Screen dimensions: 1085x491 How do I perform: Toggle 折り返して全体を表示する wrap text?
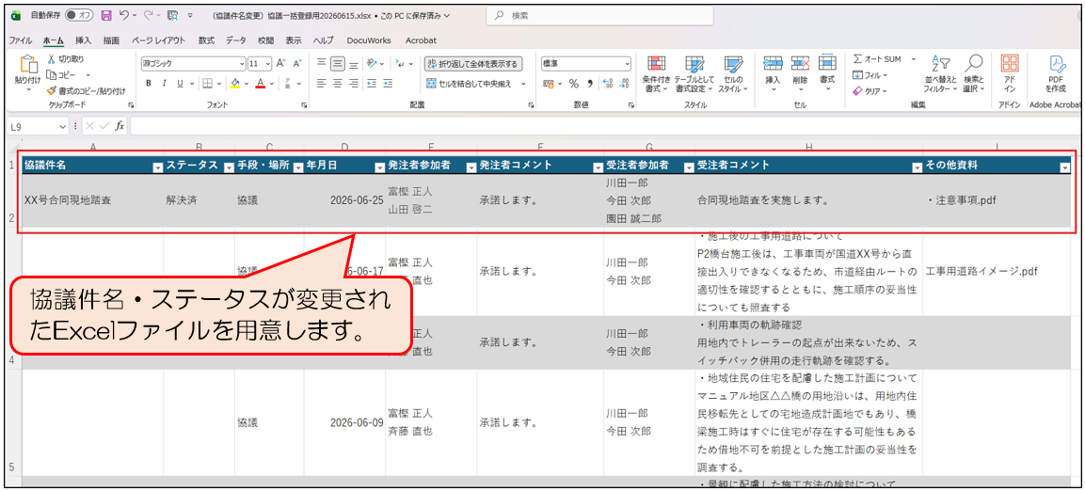click(x=473, y=64)
